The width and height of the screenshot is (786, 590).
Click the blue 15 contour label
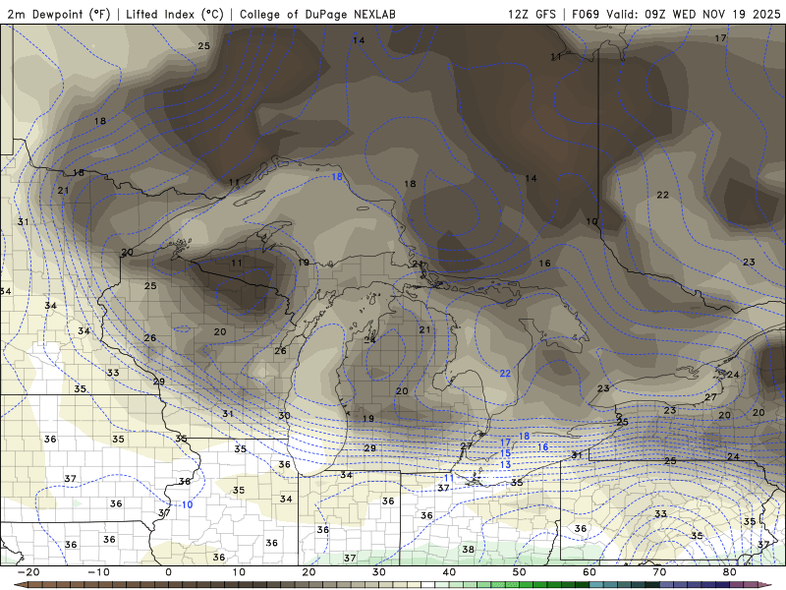(x=505, y=453)
